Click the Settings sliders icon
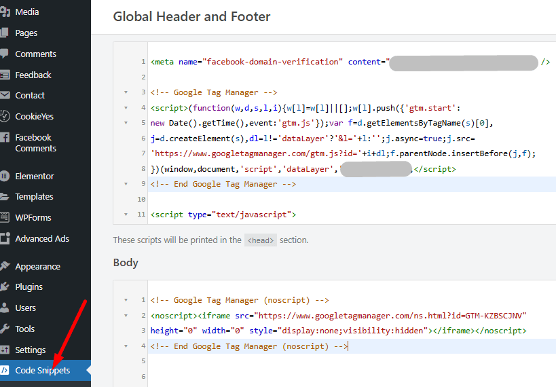This screenshot has width=556, height=387. click(x=5, y=350)
